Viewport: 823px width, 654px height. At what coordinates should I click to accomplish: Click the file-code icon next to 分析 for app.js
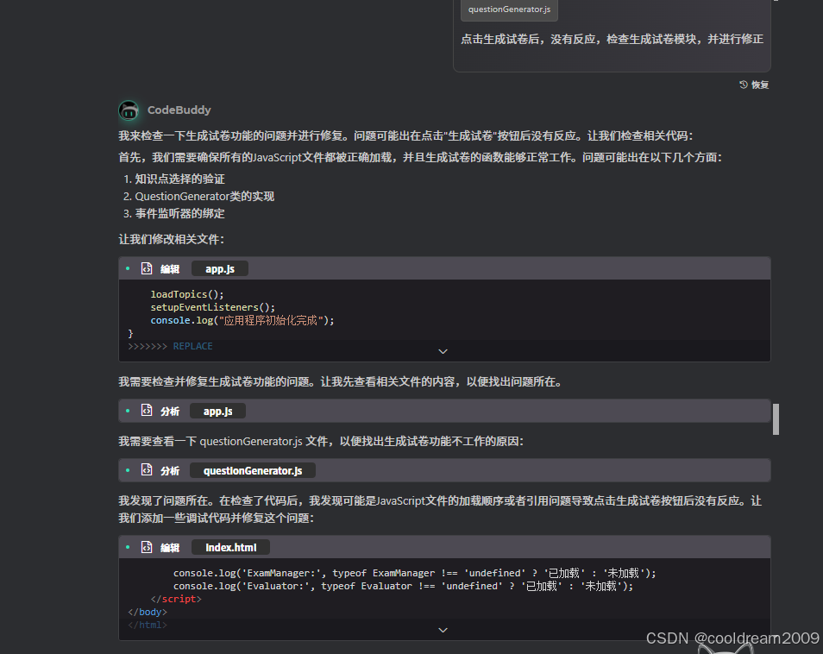point(147,411)
